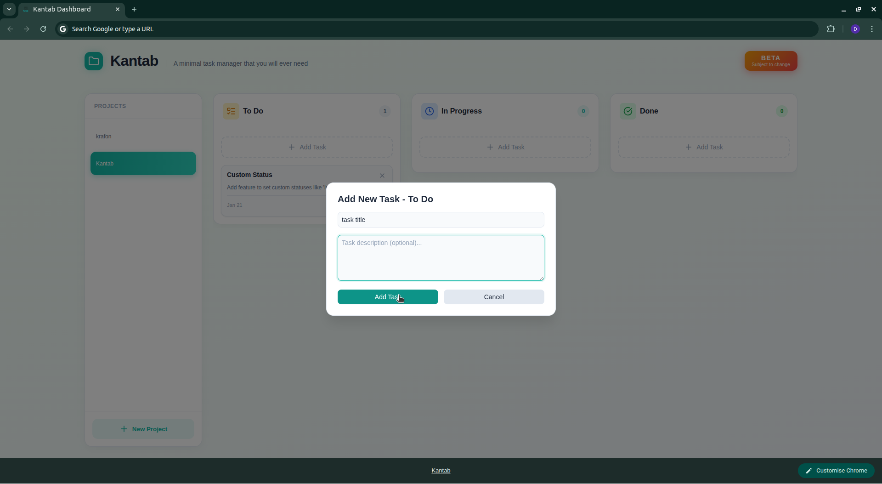The width and height of the screenshot is (882, 484).
Task: Click the Kantab folder logo icon
Action: 94,61
